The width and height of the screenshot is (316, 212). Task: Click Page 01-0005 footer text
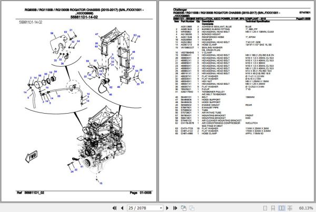tap(141, 193)
